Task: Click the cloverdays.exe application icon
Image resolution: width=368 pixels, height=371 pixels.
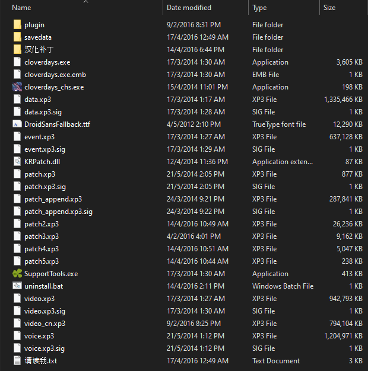Action: coord(17,62)
